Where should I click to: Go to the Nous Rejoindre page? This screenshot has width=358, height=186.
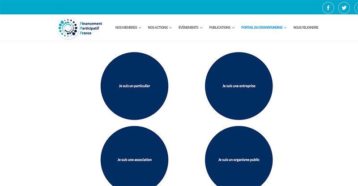tap(306, 27)
